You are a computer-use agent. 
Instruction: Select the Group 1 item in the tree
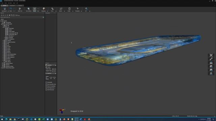[9, 60]
